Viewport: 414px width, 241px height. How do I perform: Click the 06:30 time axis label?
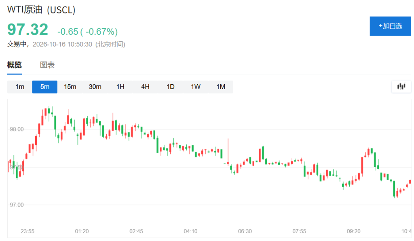point(245,231)
